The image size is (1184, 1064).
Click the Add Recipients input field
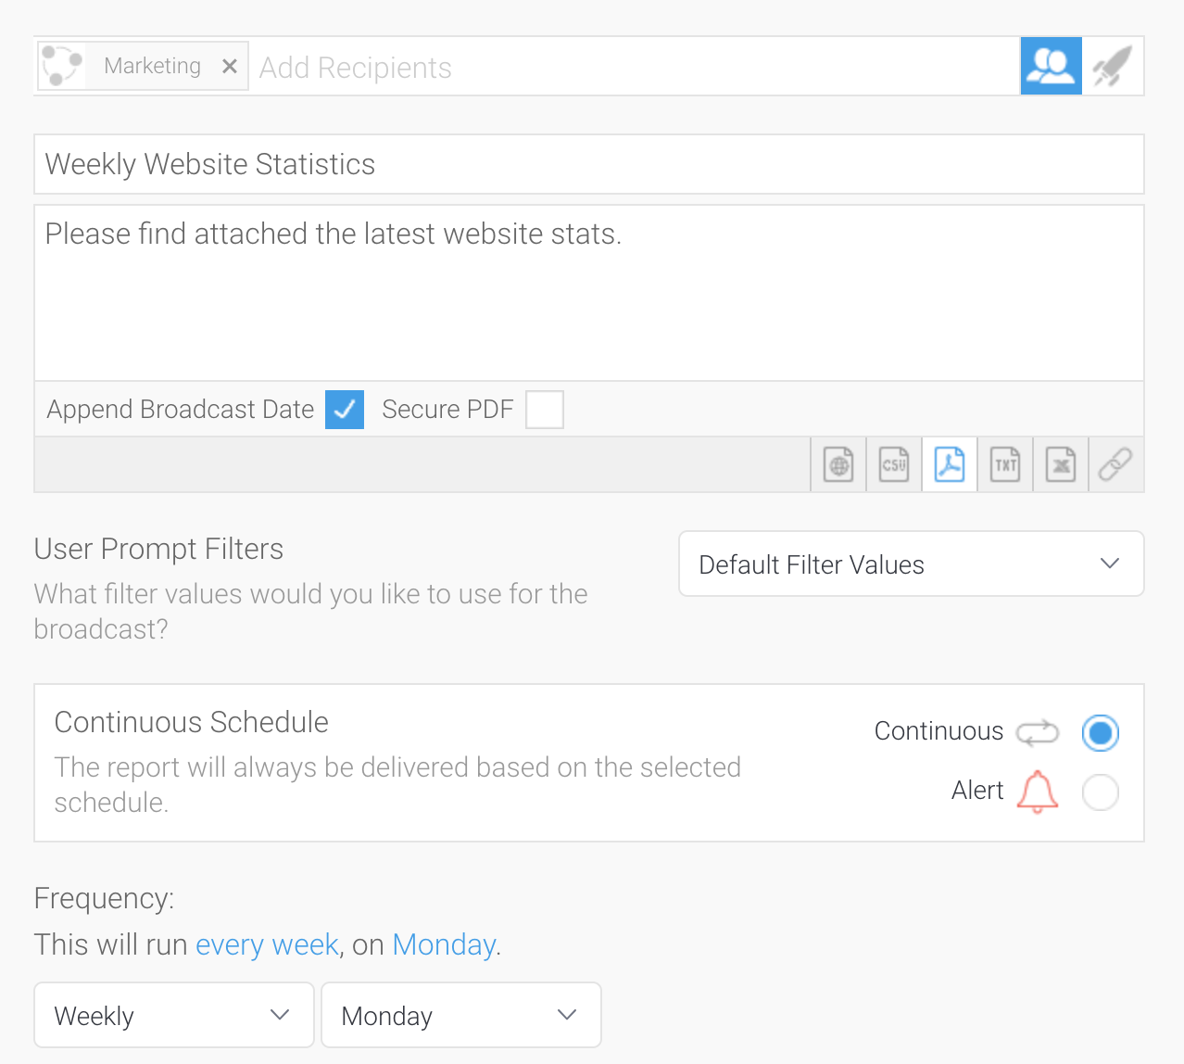coord(630,67)
